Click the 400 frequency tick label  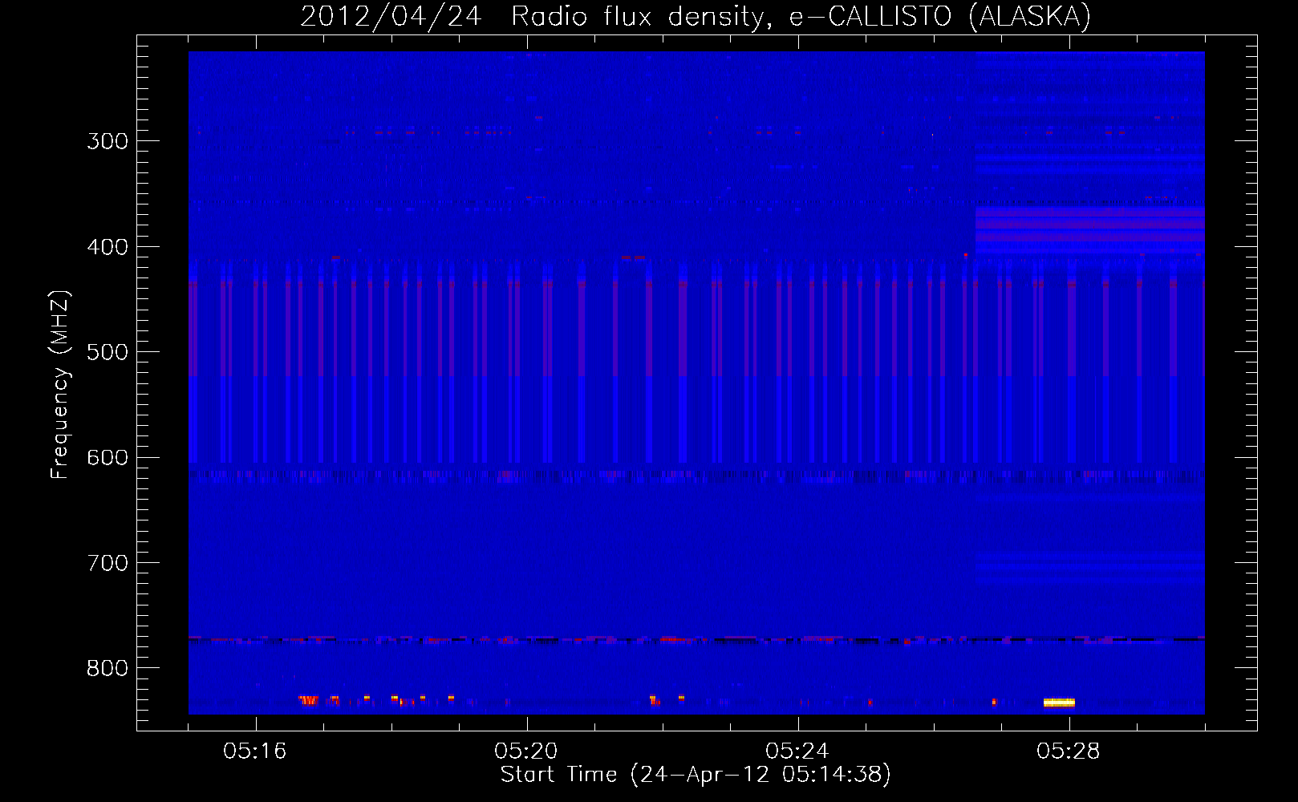click(107, 247)
